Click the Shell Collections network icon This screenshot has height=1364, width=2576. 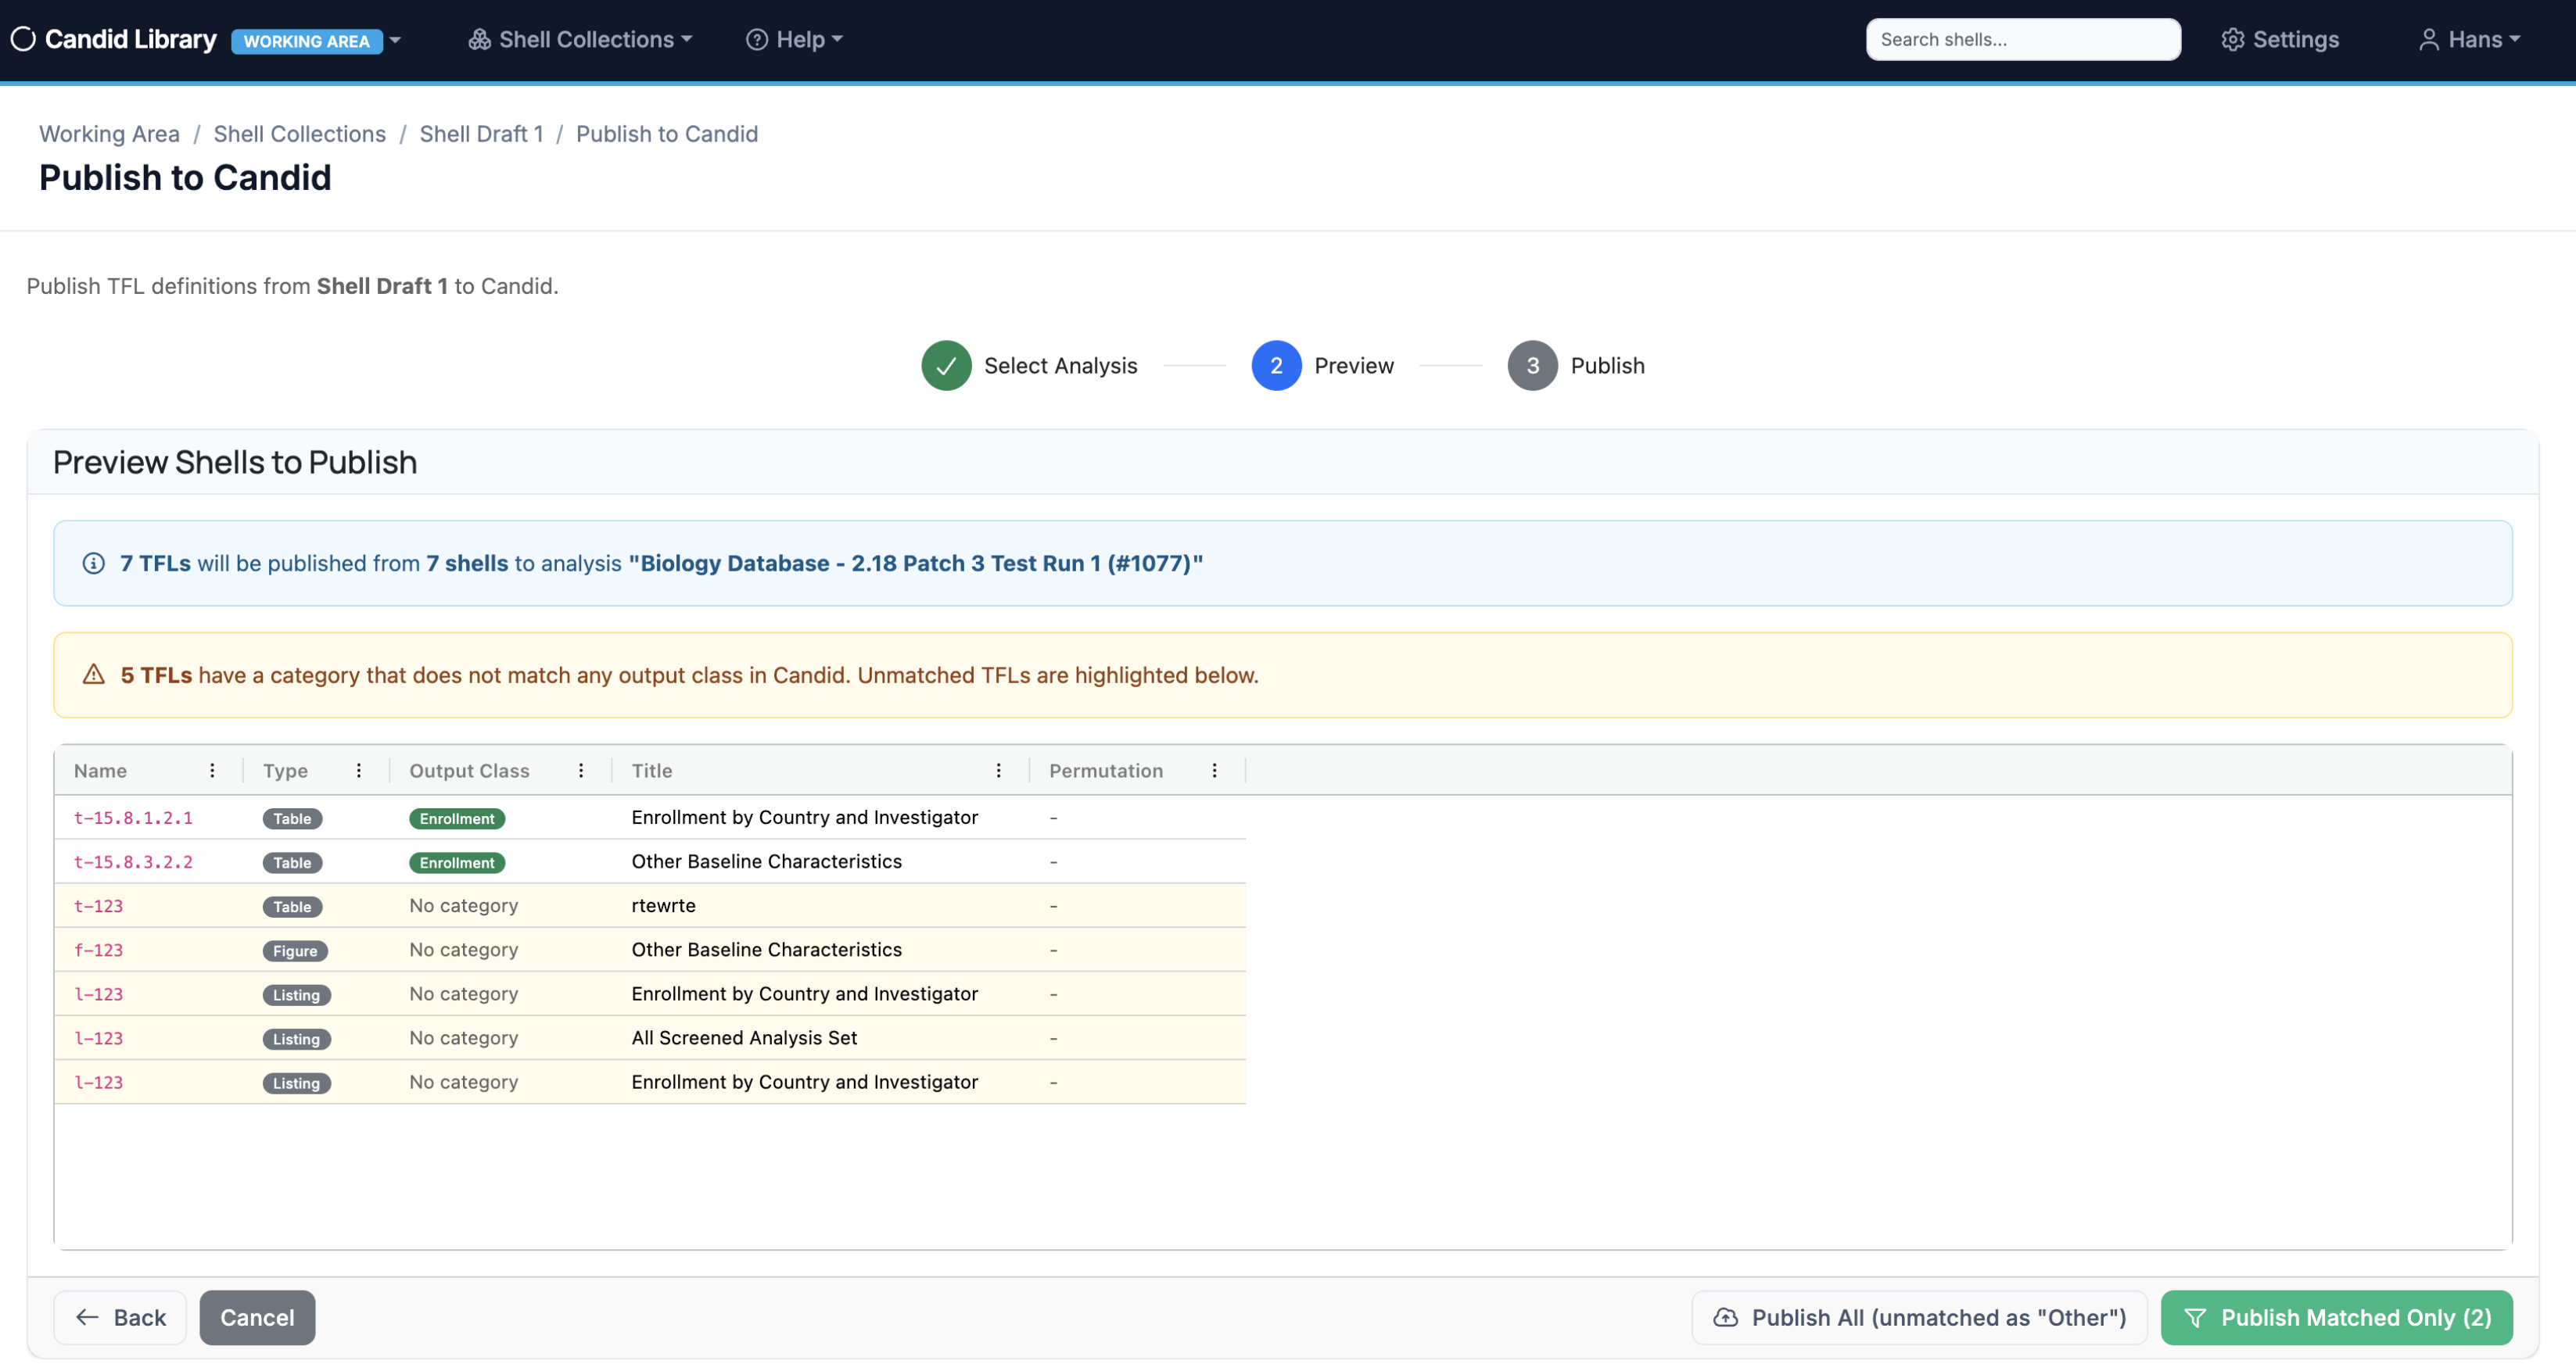point(479,39)
